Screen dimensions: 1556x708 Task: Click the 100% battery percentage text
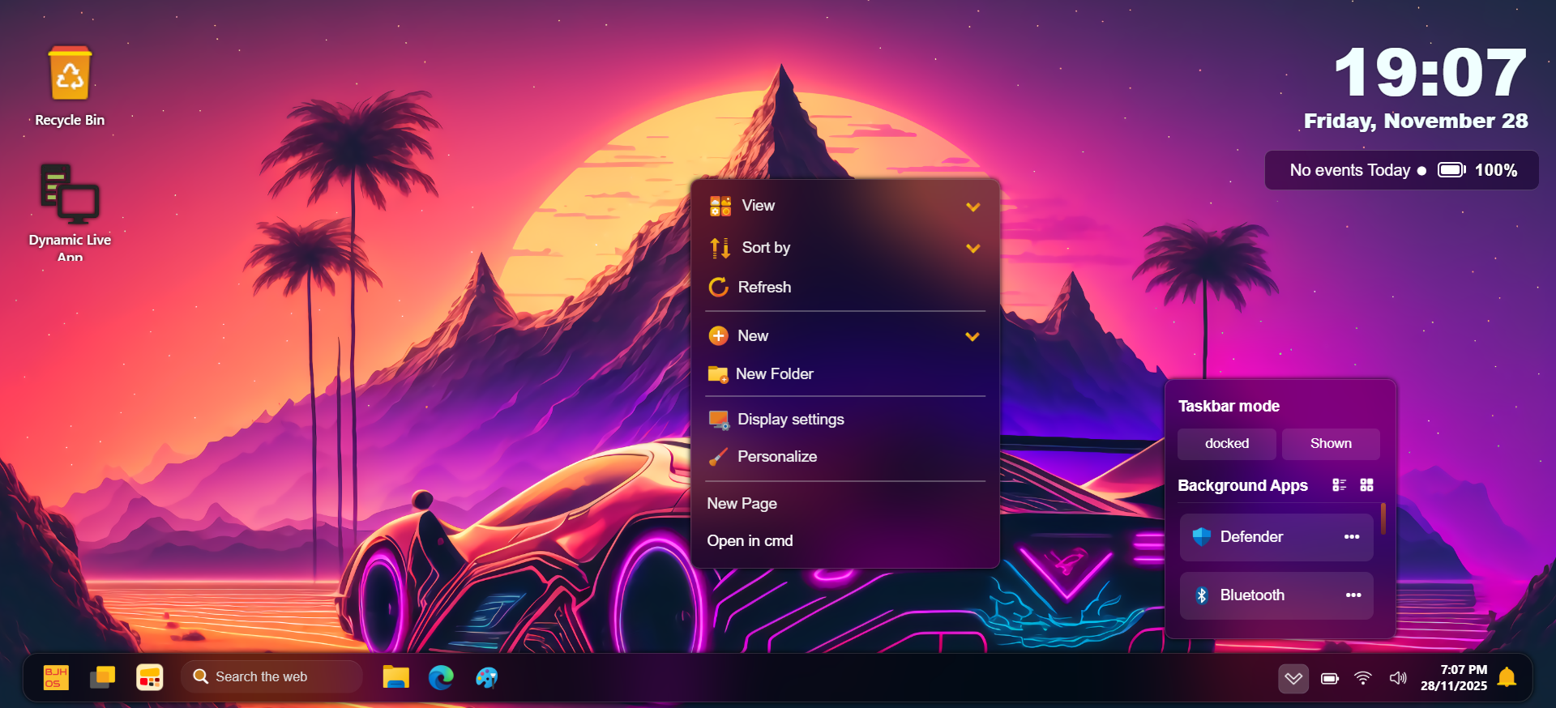pyautogui.click(x=1496, y=170)
